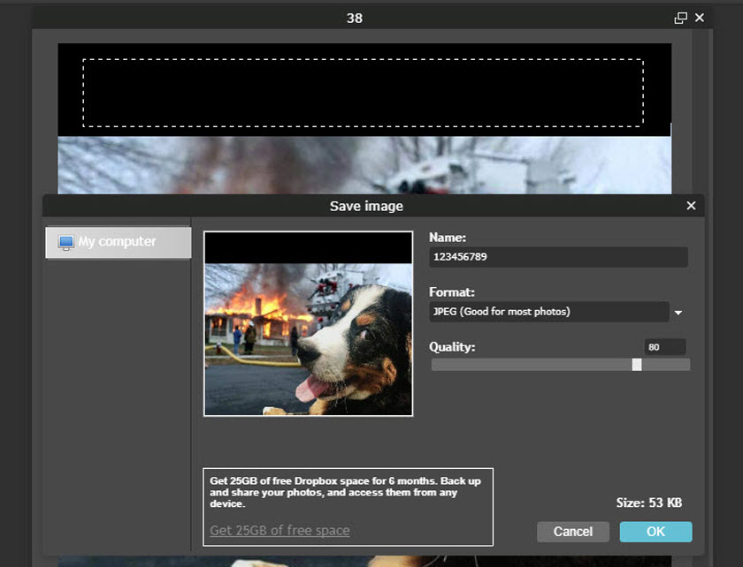Screen dimensions: 743x567
Task: Click the window title 38
Action: tap(355, 18)
